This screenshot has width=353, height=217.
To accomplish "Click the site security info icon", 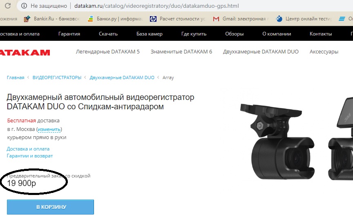I will click(24, 6).
